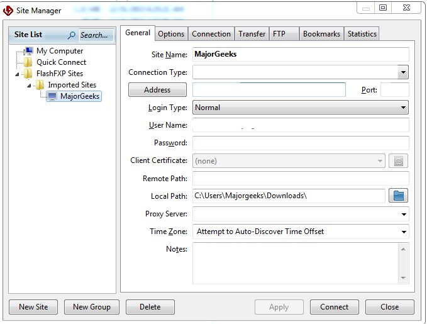Click inside the Notes text area
The image size is (427, 324).
tap(296, 264)
